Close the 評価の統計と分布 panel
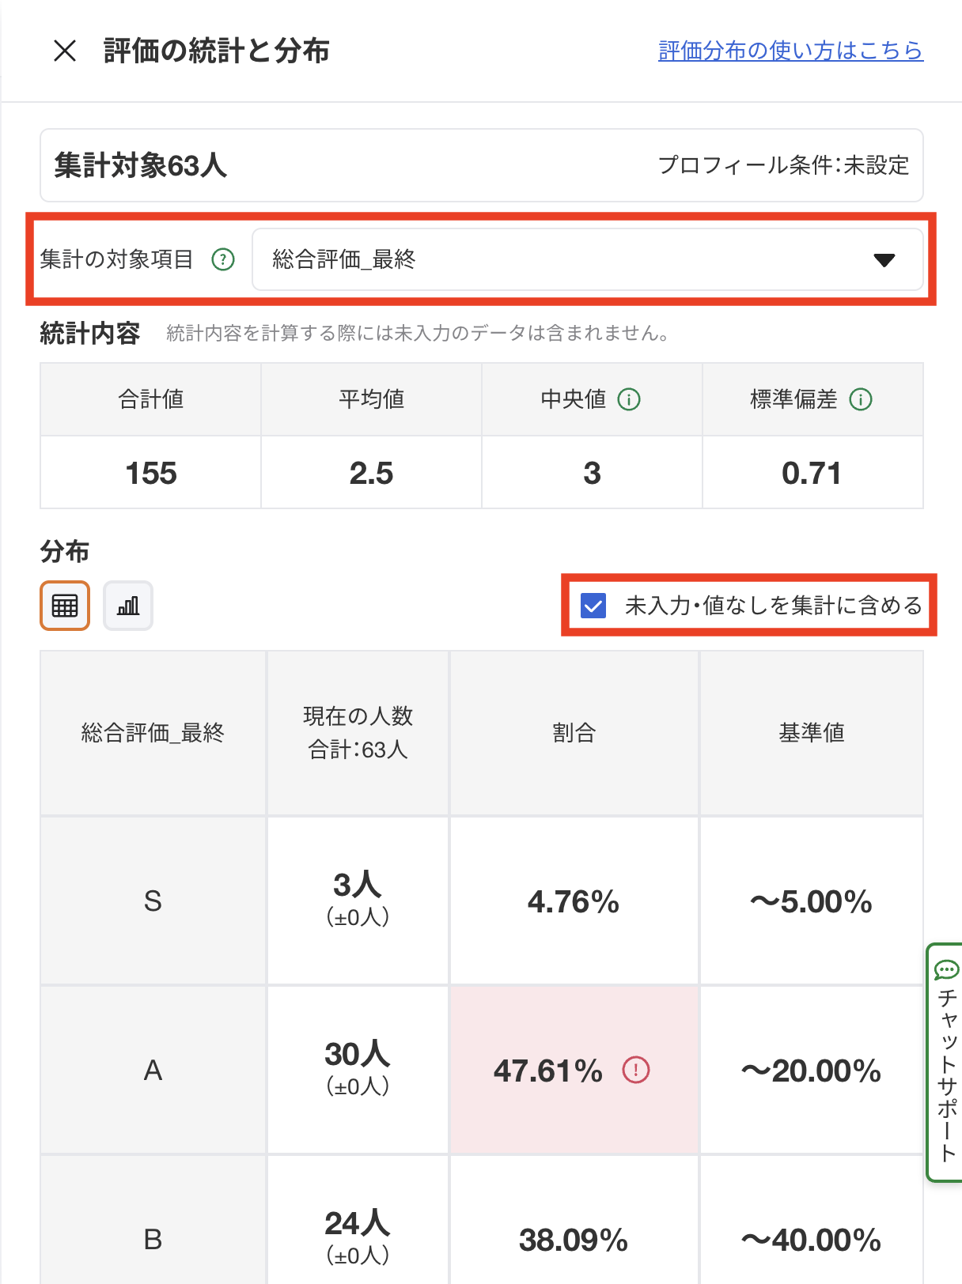Image resolution: width=962 pixels, height=1284 pixels. [x=65, y=51]
